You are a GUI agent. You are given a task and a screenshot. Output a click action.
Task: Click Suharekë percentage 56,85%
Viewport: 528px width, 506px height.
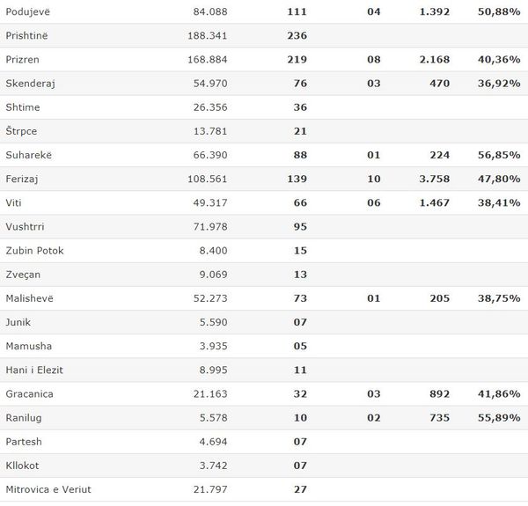(499, 155)
